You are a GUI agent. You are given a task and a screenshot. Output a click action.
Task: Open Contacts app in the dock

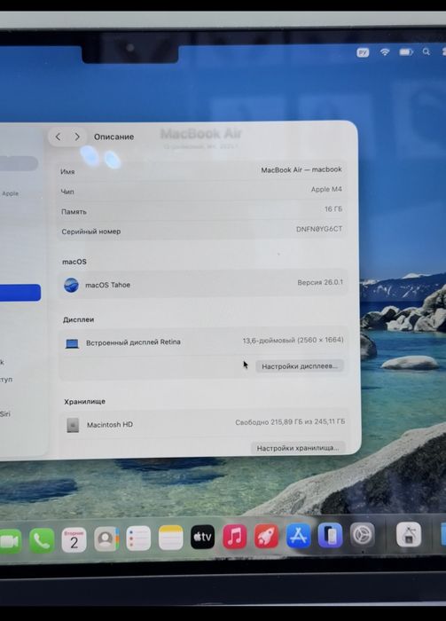(106, 539)
